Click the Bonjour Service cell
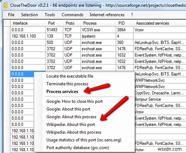 coord(160,99)
